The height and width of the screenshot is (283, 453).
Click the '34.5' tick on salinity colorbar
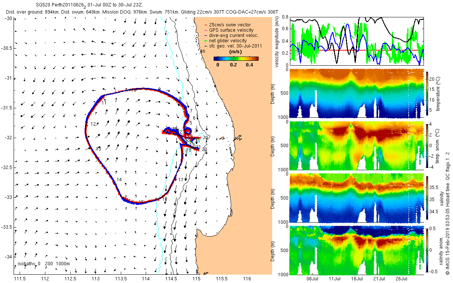click(435, 212)
